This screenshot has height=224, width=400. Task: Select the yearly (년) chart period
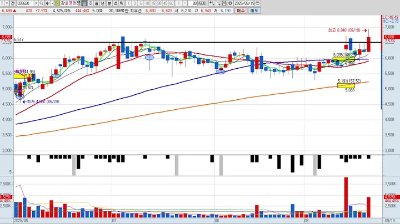click(x=103, y=3)
